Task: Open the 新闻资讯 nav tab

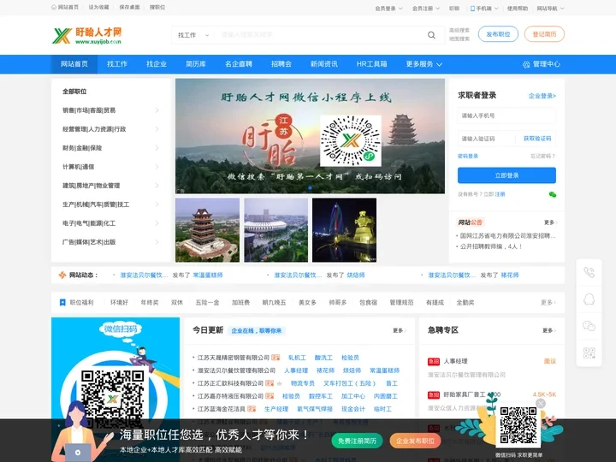Action: pyautogui.click(x=324, y=64)
